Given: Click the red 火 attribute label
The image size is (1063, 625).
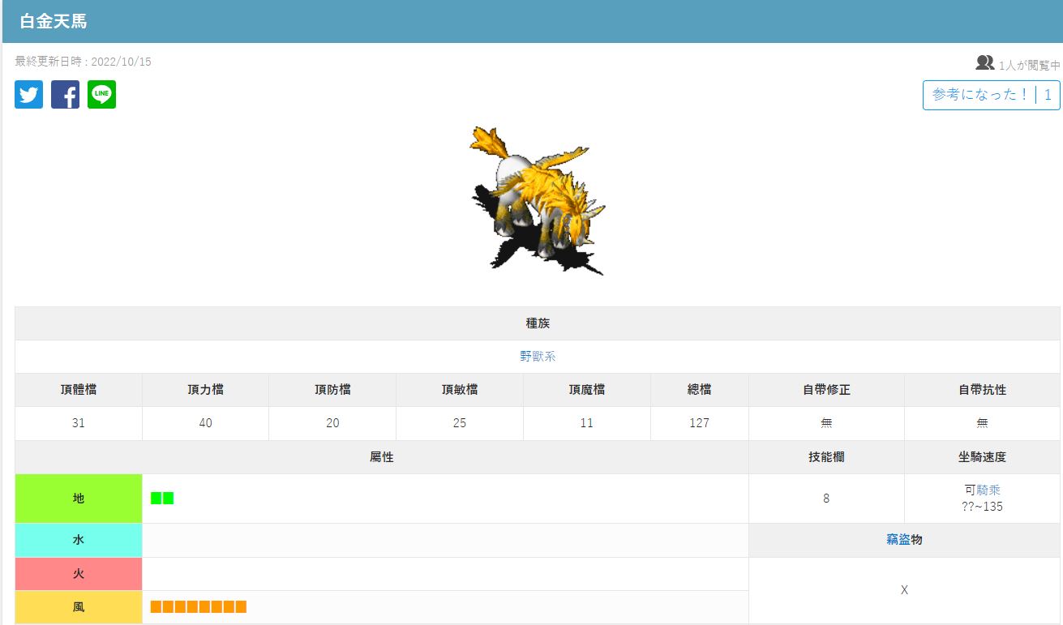Looking at the screenshot, I should pos(79,574).
